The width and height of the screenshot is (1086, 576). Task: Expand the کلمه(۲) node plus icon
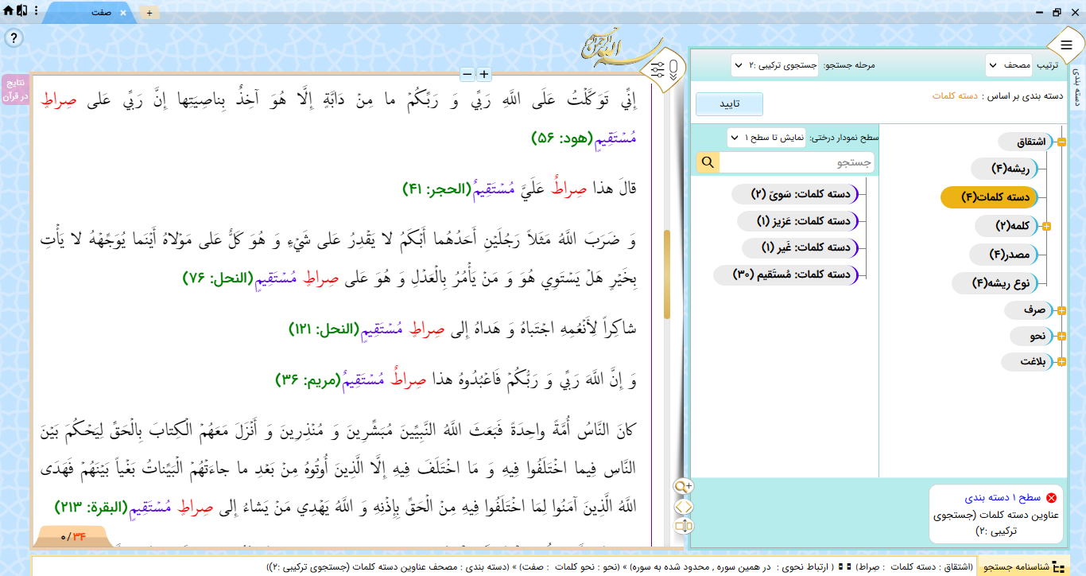tap(1046, 226)
